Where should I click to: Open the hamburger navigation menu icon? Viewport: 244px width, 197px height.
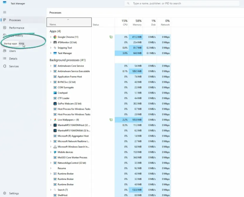[5, 12]
